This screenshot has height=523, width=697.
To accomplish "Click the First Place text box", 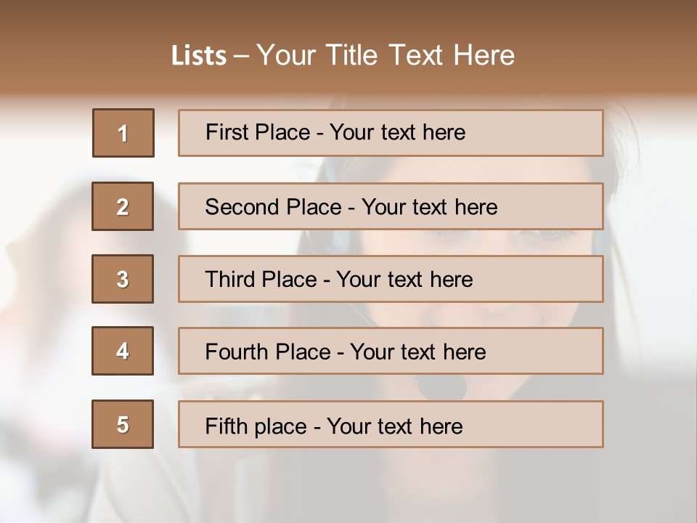I will point(391,133).
